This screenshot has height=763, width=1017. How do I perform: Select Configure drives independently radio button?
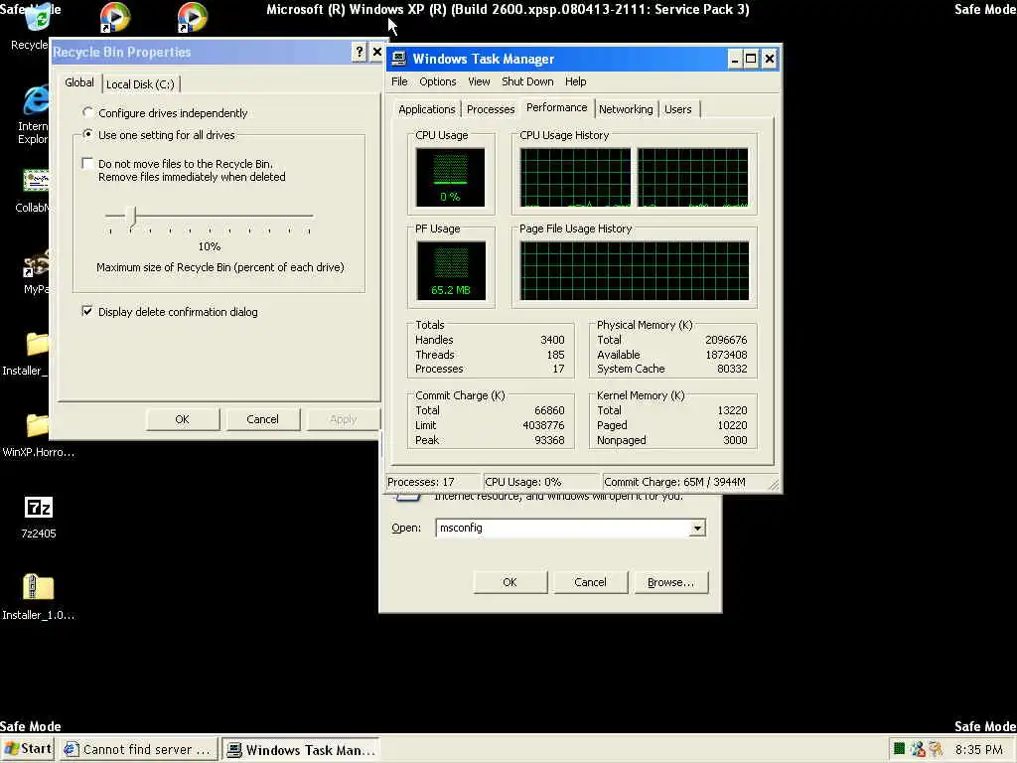88,112
